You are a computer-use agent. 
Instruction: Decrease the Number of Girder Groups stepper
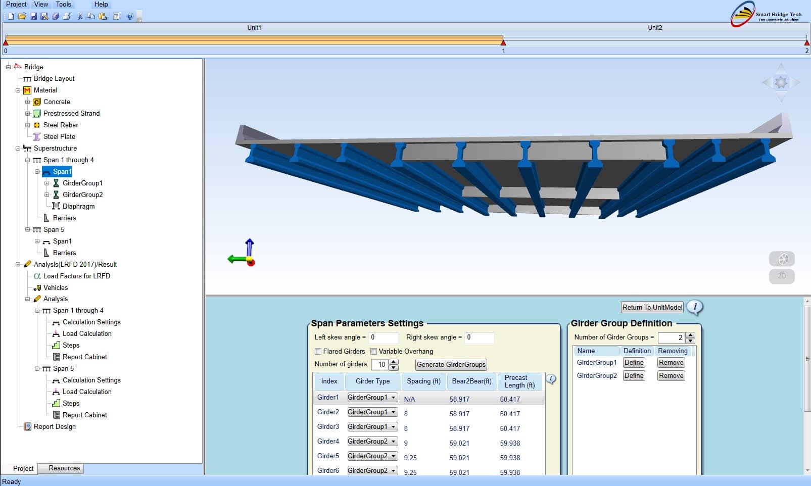point(690,341)
